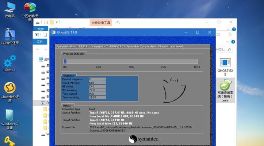Viewport: 264px width, 146px height.
Task: Open the CGI备份还原 desktop shortcut
Action: point(10,36)
